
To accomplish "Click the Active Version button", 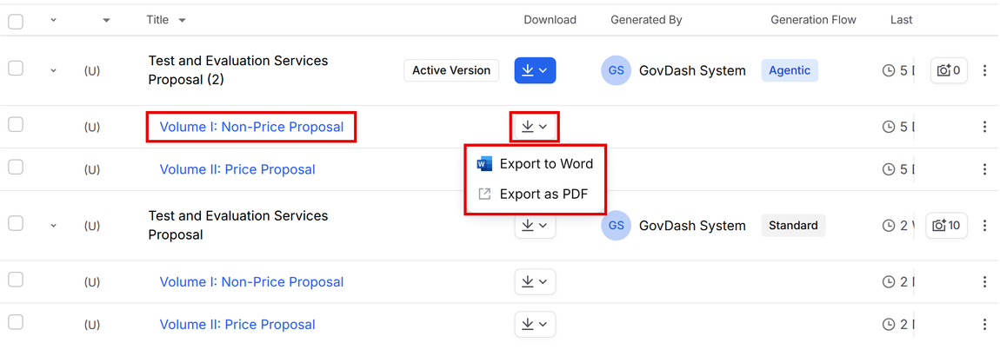I will tap(451, 70).
